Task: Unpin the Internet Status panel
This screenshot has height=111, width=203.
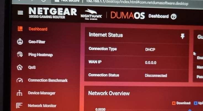Action: point(183,36)
